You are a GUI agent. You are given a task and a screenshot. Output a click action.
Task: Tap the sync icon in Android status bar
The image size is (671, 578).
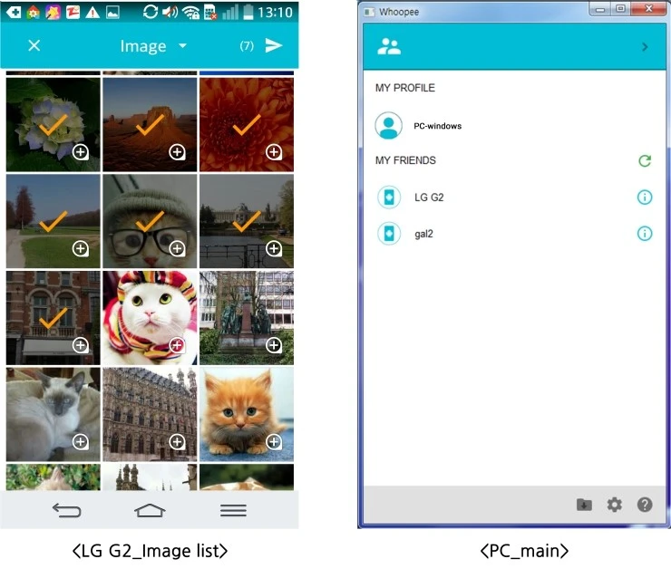[151, 12]
